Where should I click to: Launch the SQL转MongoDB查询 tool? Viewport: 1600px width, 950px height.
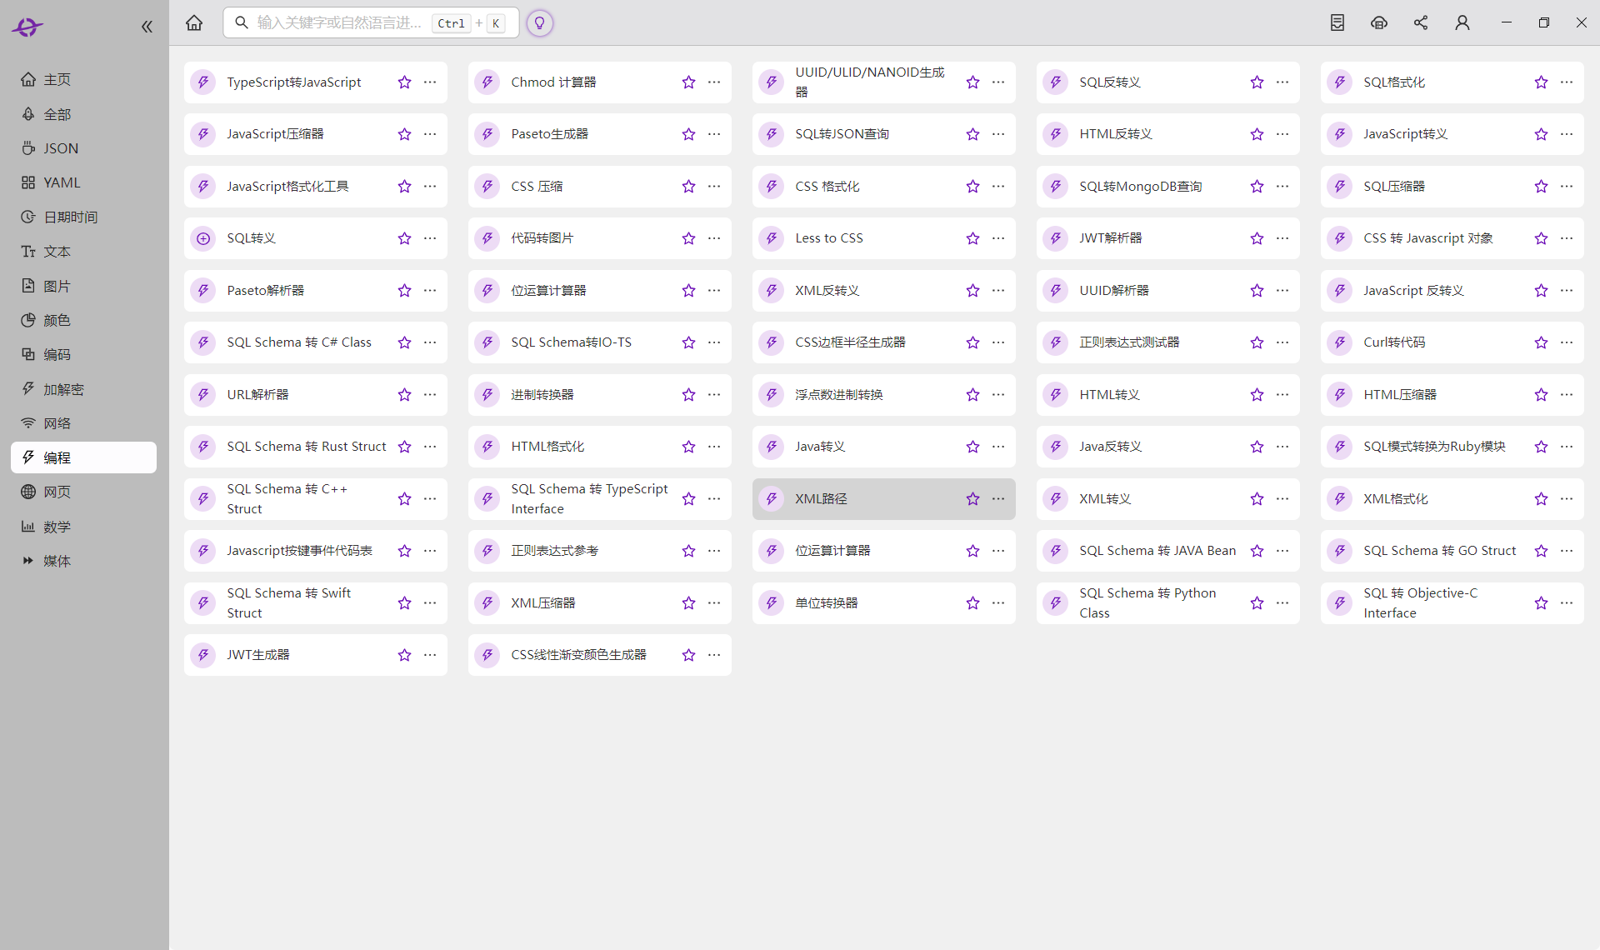tap(1168, 187)
